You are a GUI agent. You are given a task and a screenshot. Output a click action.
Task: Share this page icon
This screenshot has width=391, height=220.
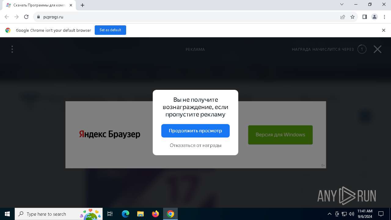pyautogui.click(x=343, y=17)
